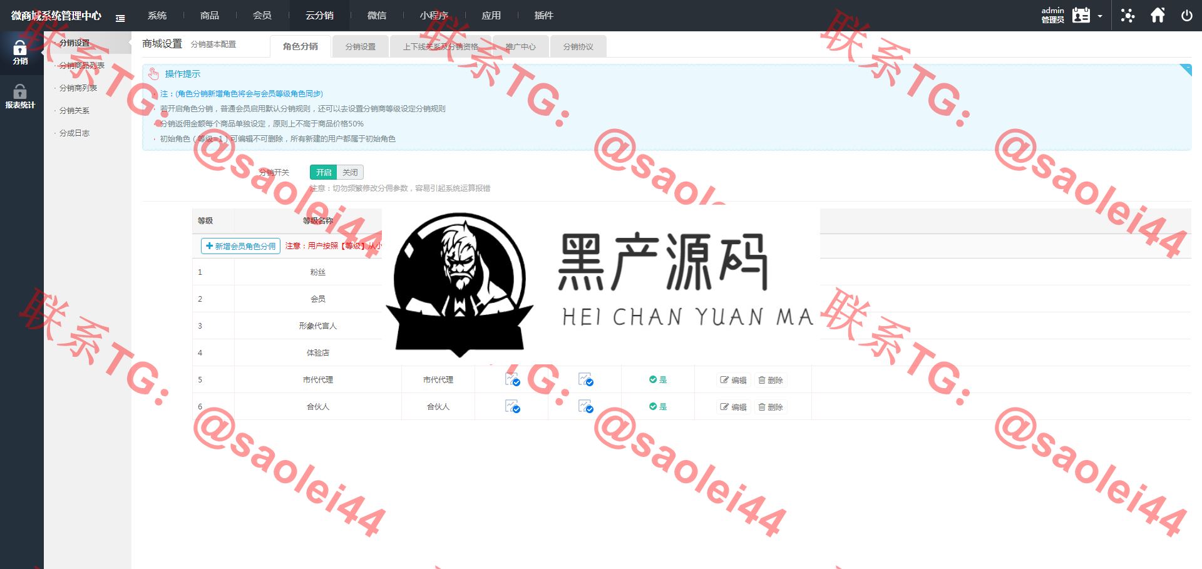Click the power logout icon
This screenshot has width=1202, height=569.
(1186, 16)
